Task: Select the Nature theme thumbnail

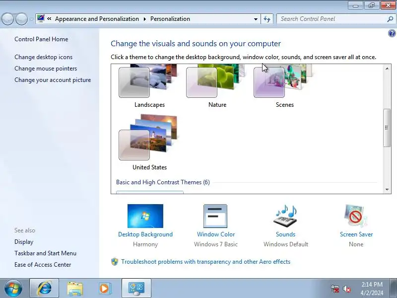Action: tap(217, 81)
